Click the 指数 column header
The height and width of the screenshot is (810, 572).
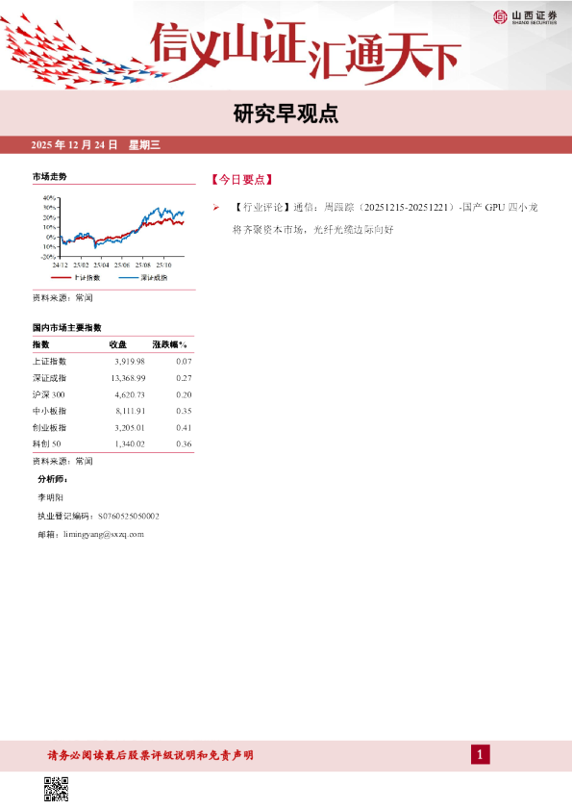40,344
